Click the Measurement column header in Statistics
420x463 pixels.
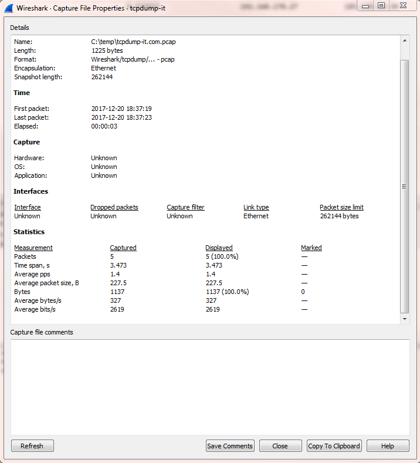pos(33,248)
